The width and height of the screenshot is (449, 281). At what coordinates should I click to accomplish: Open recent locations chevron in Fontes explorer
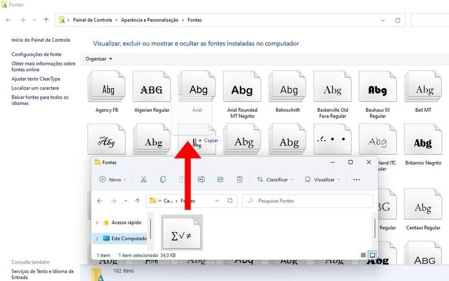(x=126, y=201)
